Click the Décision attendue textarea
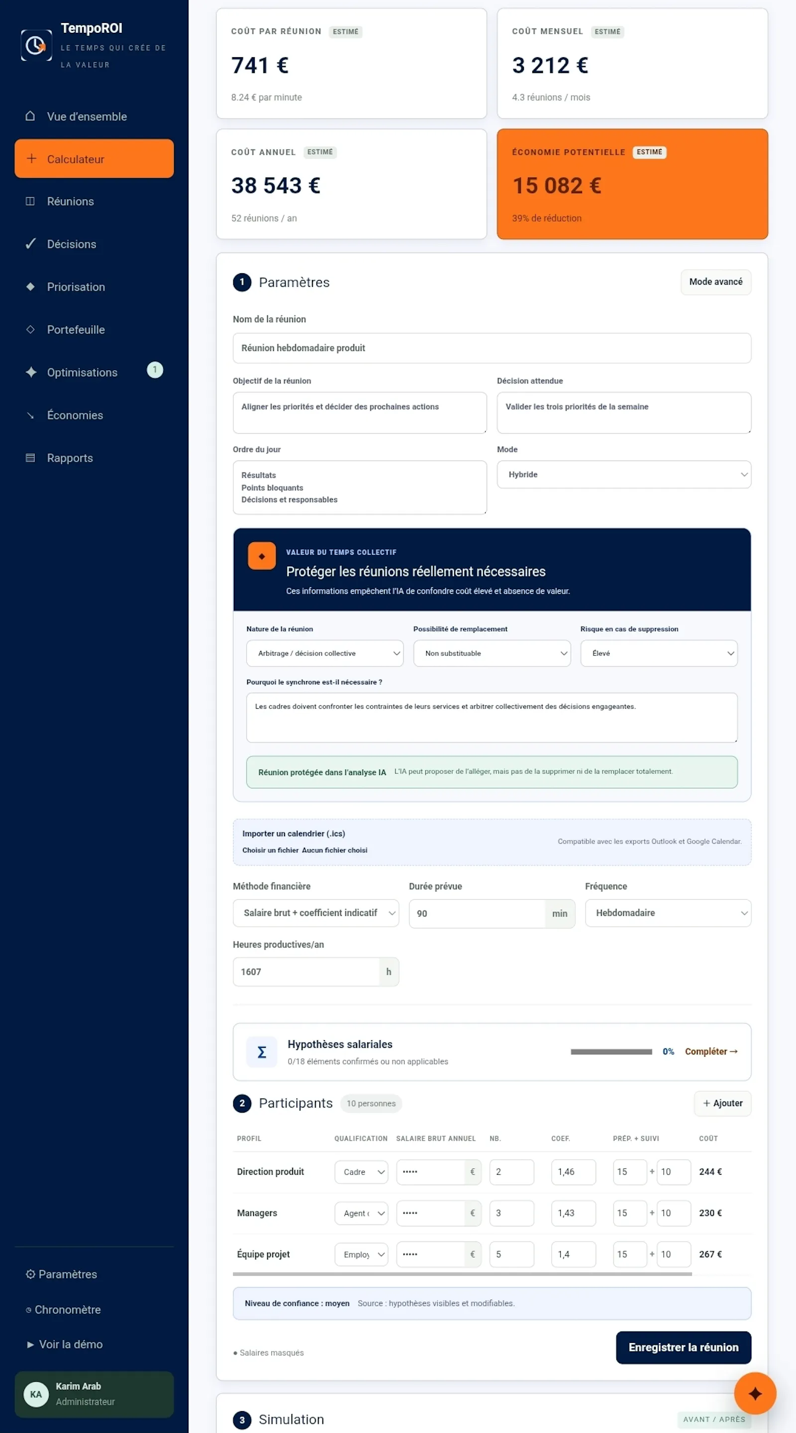The width and height of the screenshot is (796, 1433). point(624,413)
